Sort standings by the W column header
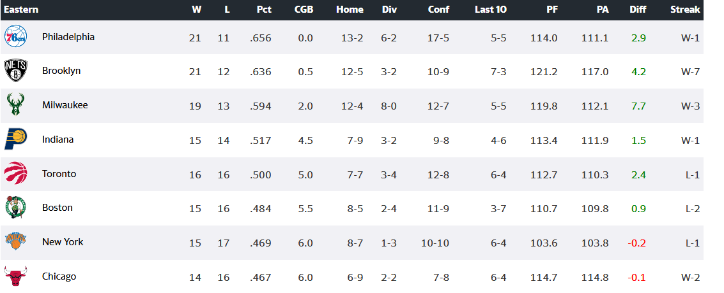 pyautogui.click(x=196, y=10)
